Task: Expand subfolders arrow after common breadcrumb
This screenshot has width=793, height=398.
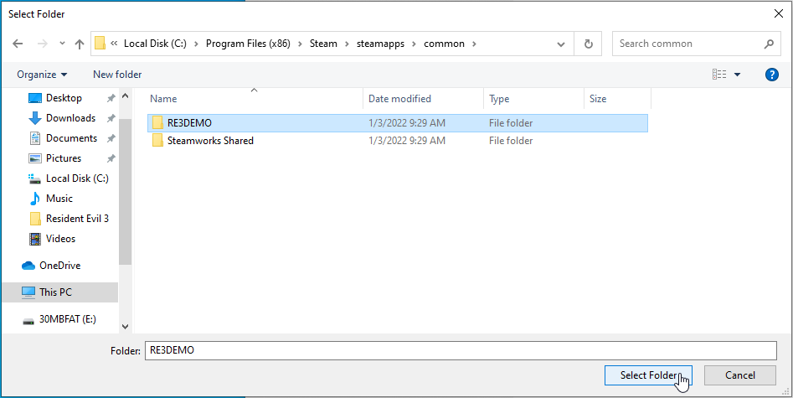Action: pos(474,44)
